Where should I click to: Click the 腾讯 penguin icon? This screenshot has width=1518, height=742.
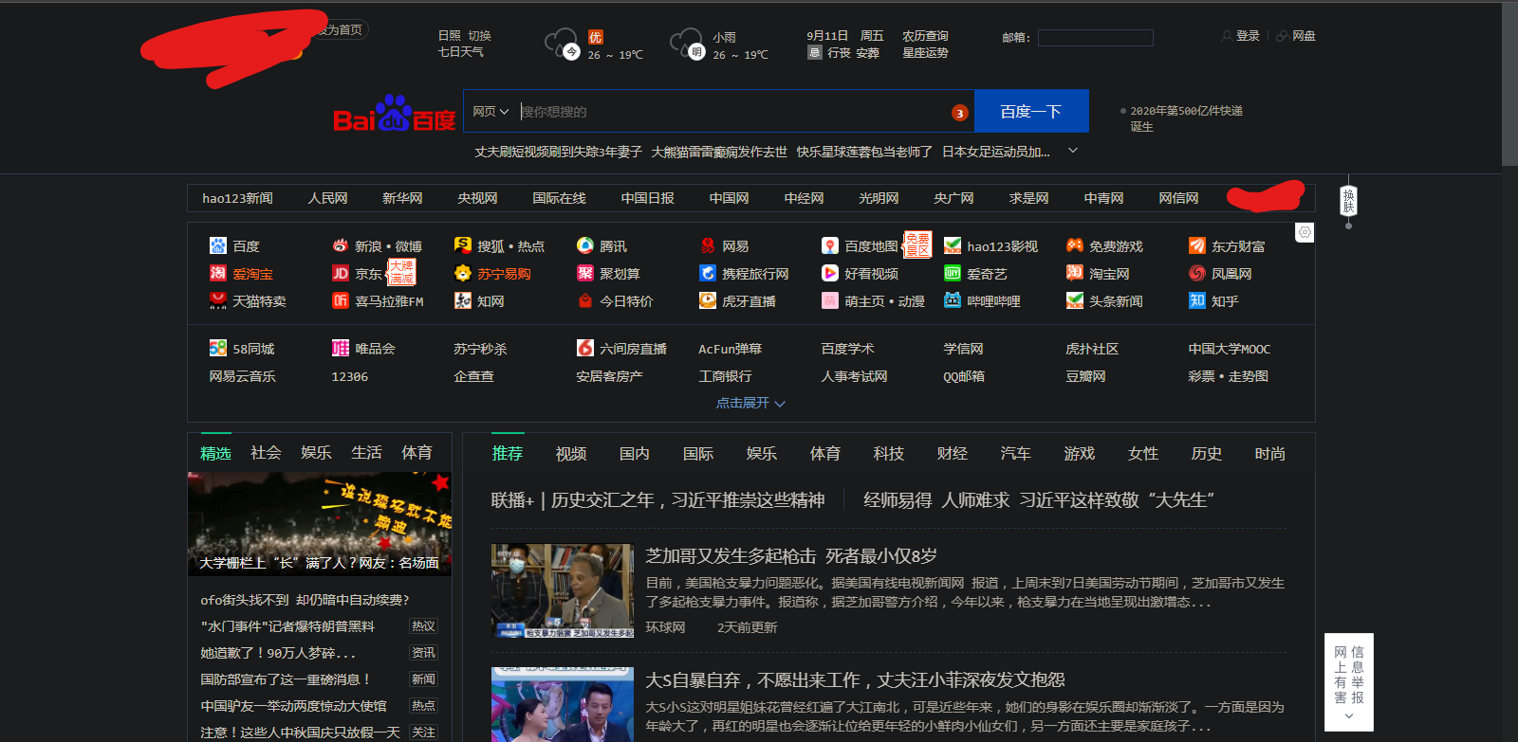pos(585,245)
